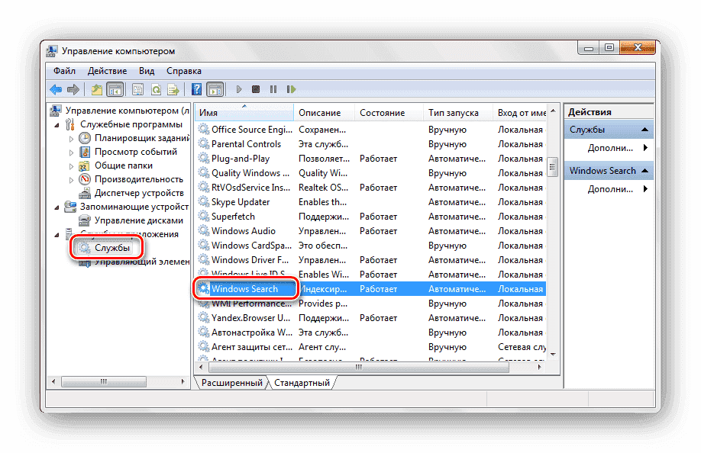The height and width of the screenshot is (453, 701).
Task: Open help via the question mark icon
Action: [195, 89]
